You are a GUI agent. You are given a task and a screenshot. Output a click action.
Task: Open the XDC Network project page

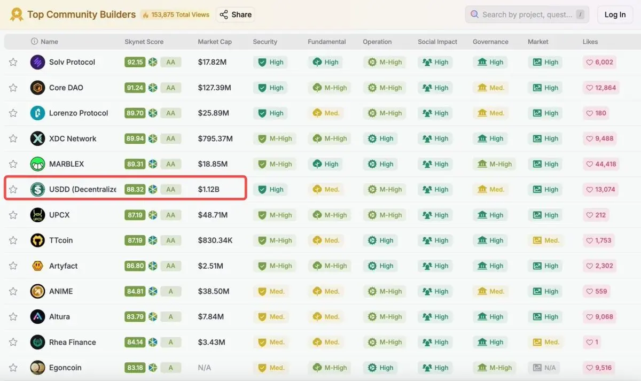point(73,138)
